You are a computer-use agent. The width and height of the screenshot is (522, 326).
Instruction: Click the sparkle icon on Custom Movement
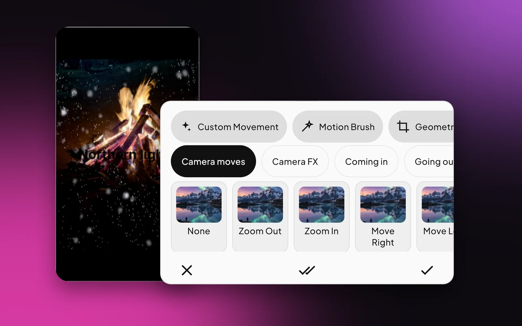186,126
